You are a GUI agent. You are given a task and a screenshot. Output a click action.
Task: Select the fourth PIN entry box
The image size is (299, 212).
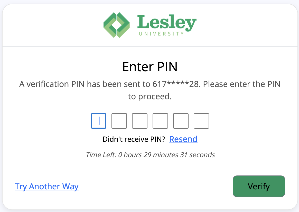tap(160, 121)
